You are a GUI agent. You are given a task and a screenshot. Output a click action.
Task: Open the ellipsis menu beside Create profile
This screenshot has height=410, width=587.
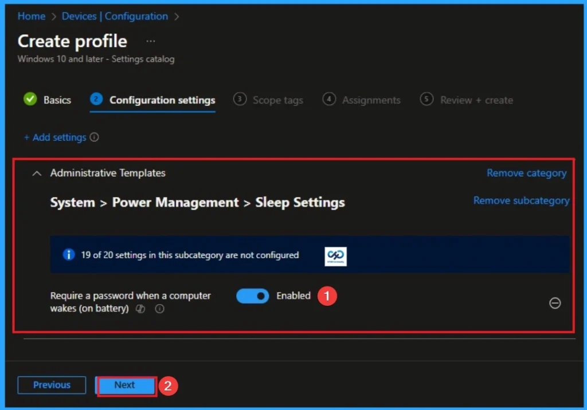tap(150, 41)
